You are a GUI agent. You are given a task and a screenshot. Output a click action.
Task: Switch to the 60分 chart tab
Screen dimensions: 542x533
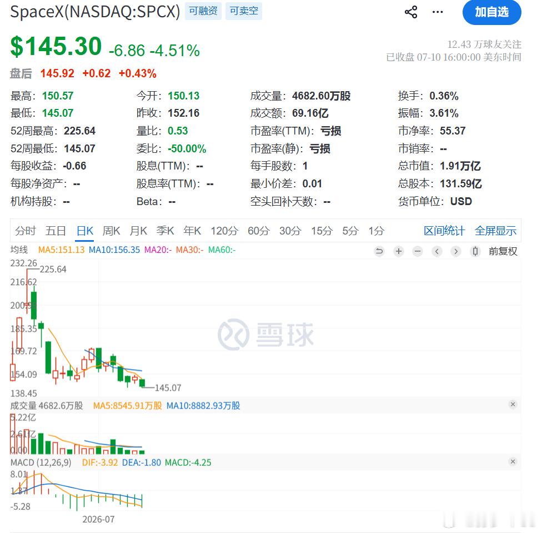click(x=258, y=231)
